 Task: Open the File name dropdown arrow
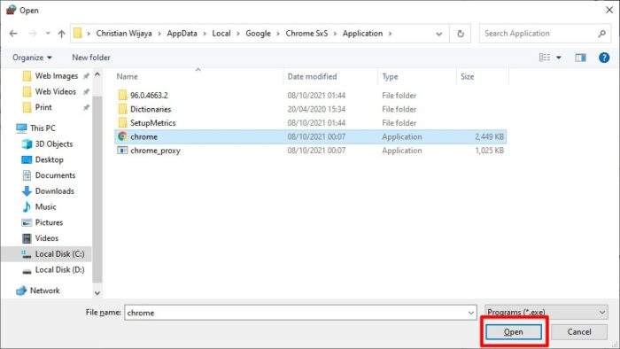[x=471, y=313]
